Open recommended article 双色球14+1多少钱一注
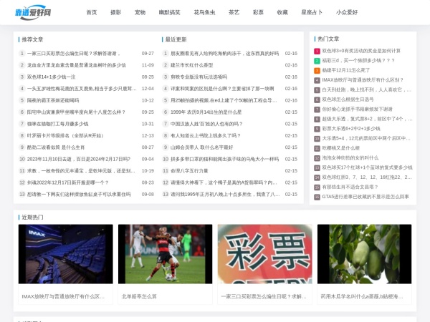430x322 pixels. tap(51, 77)
